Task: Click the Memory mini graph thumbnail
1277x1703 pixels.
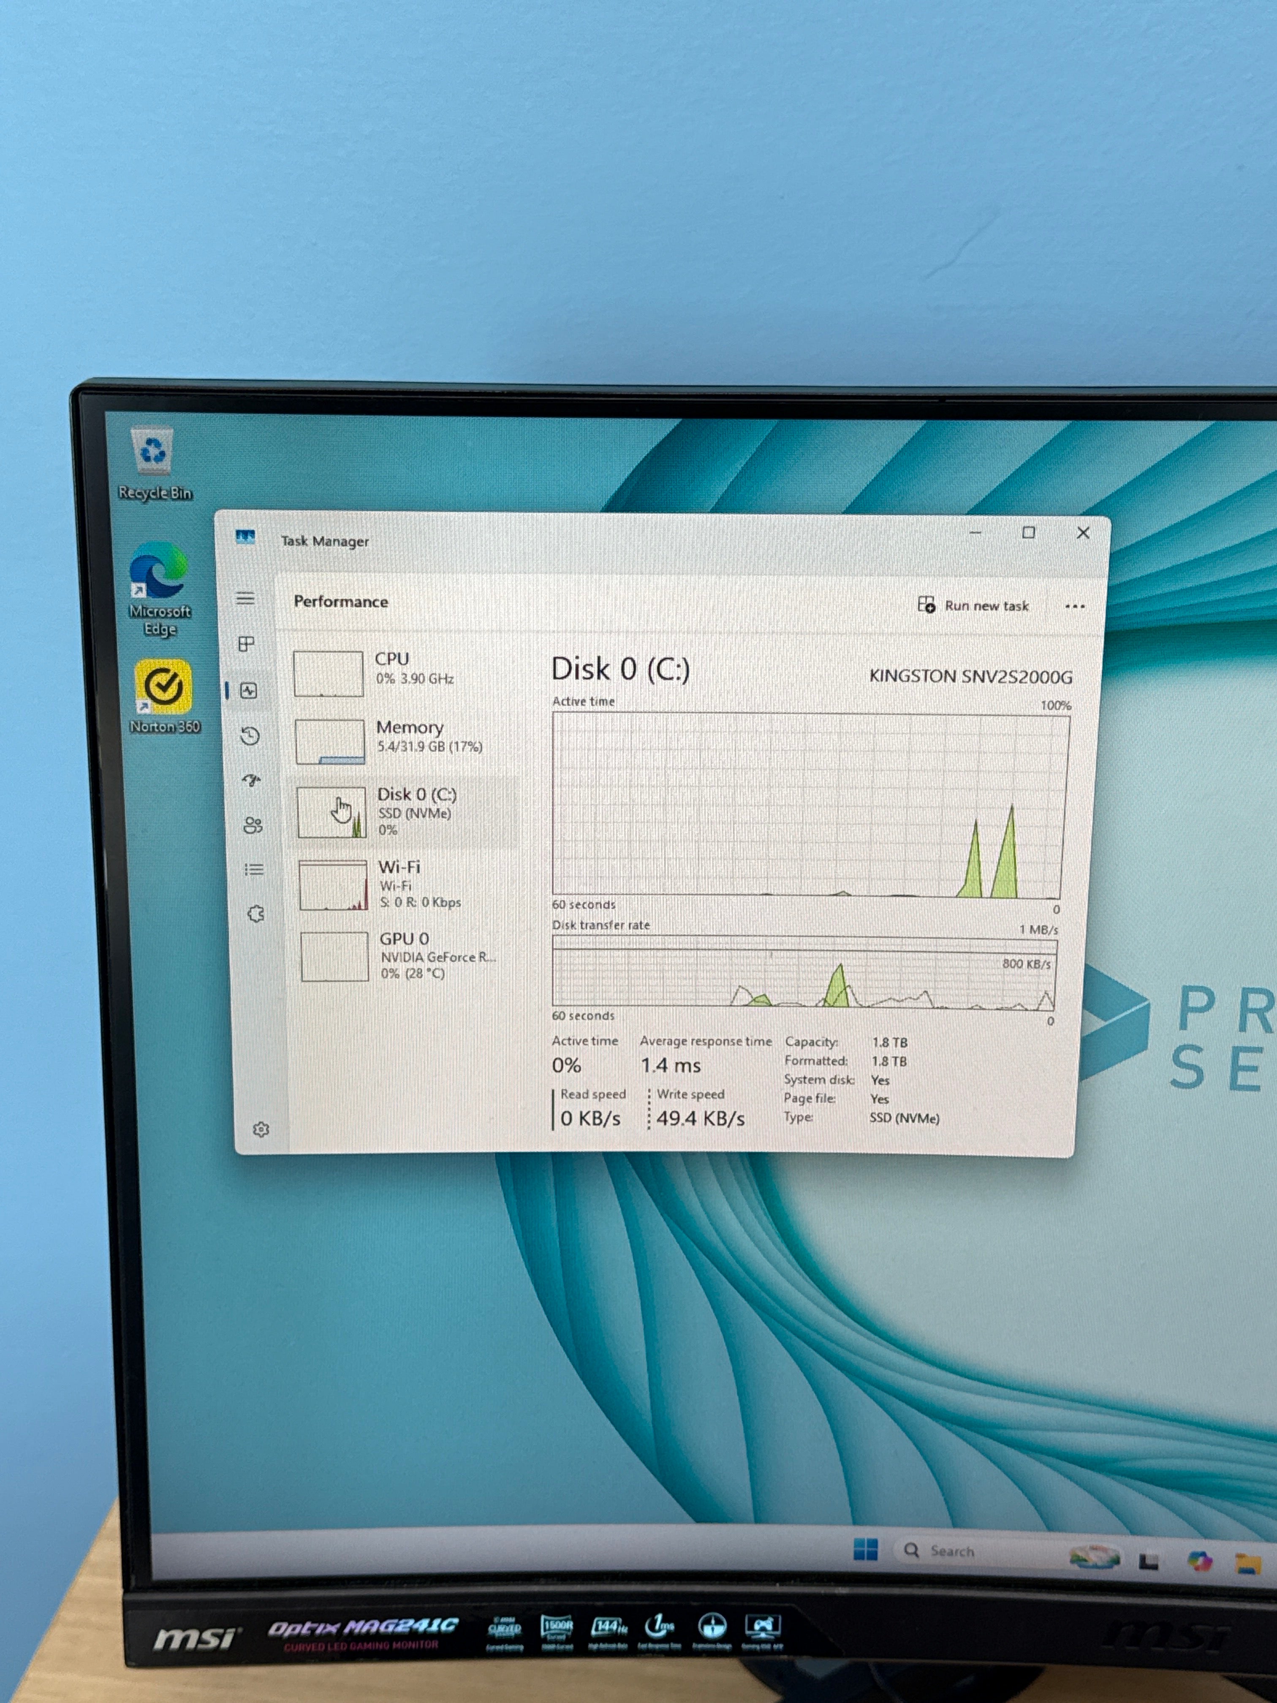Action: tap(330, 741)
